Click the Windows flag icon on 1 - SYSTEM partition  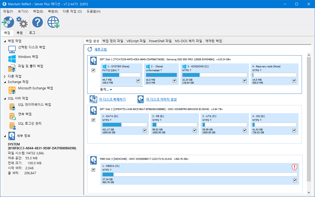click(104, 67)
